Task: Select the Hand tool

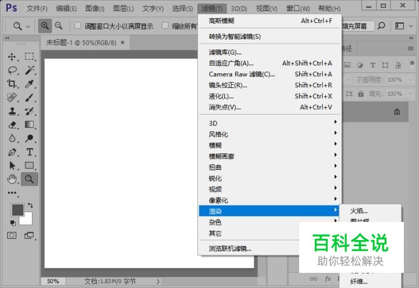Action: click(12, 179)
